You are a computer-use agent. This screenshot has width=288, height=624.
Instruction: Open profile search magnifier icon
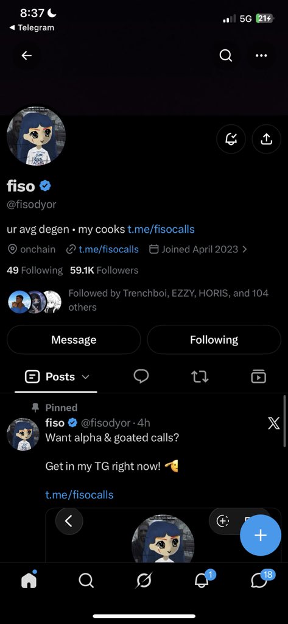point(225,55)
